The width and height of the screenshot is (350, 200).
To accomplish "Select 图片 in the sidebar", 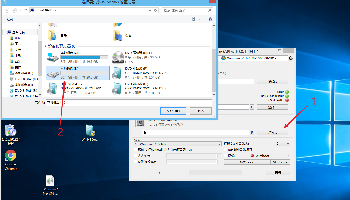I will point(18,44).
